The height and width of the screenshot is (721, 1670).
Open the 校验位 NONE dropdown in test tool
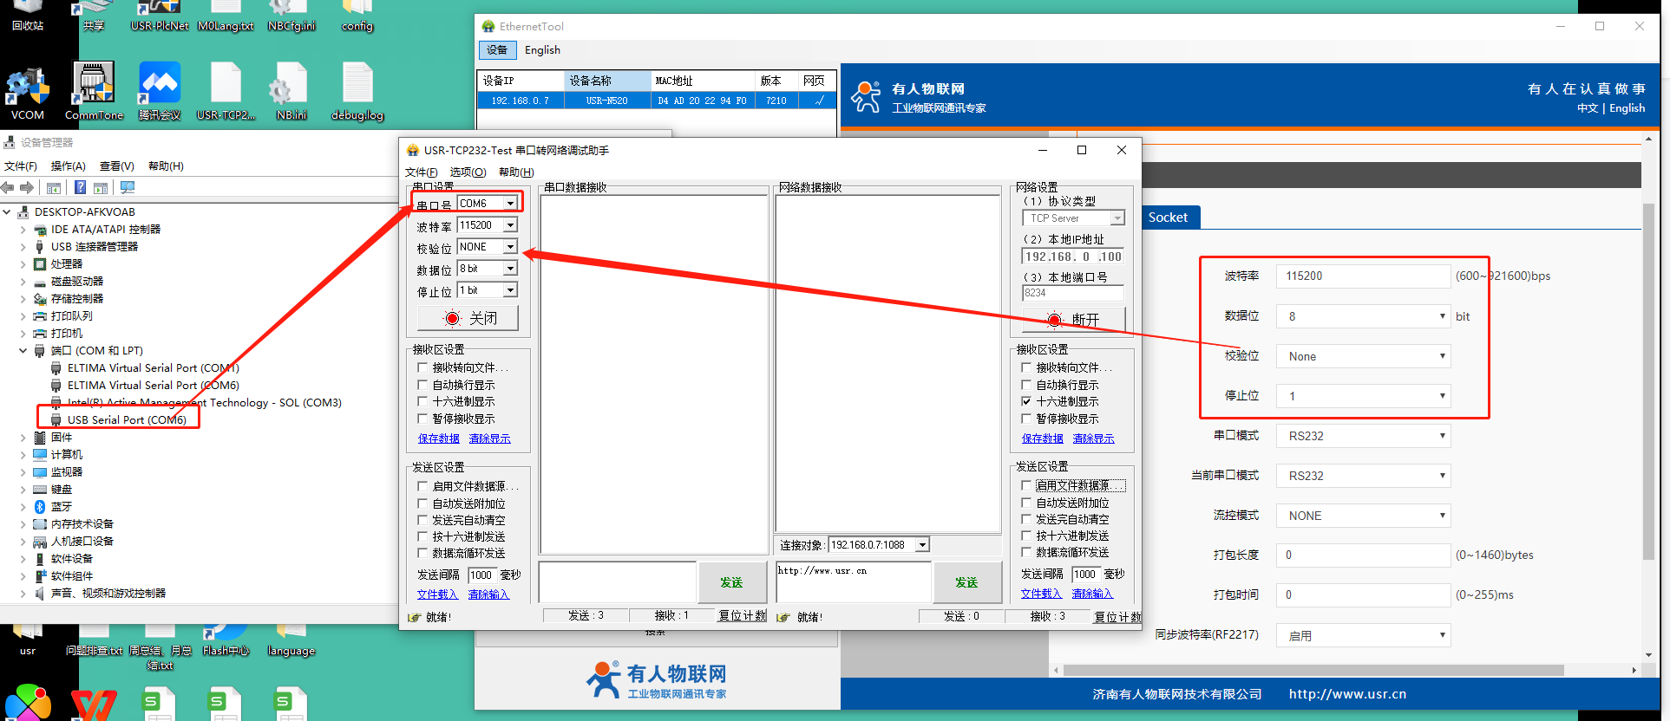511,247
